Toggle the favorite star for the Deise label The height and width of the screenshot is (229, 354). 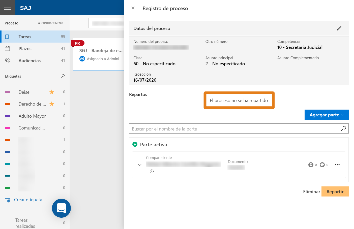click(52, 92)
